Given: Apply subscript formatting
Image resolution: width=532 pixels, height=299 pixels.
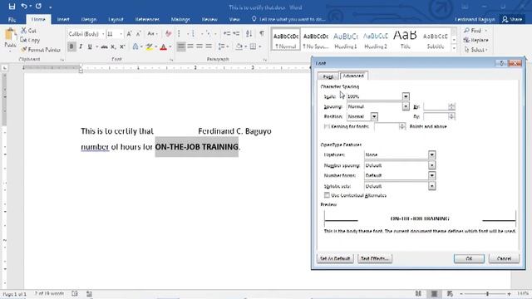Looking at the screenshot, I should (x=113, y=47).
